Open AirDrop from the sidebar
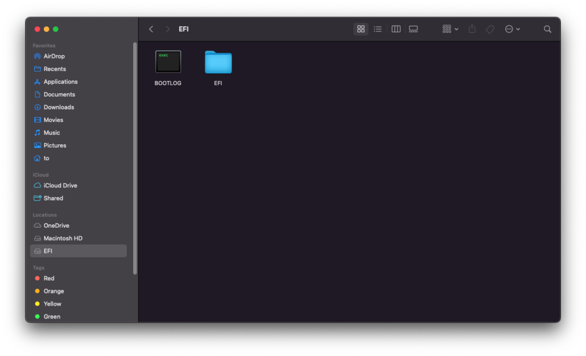Screen dimensions: 586x356 [x=56, y=56]
